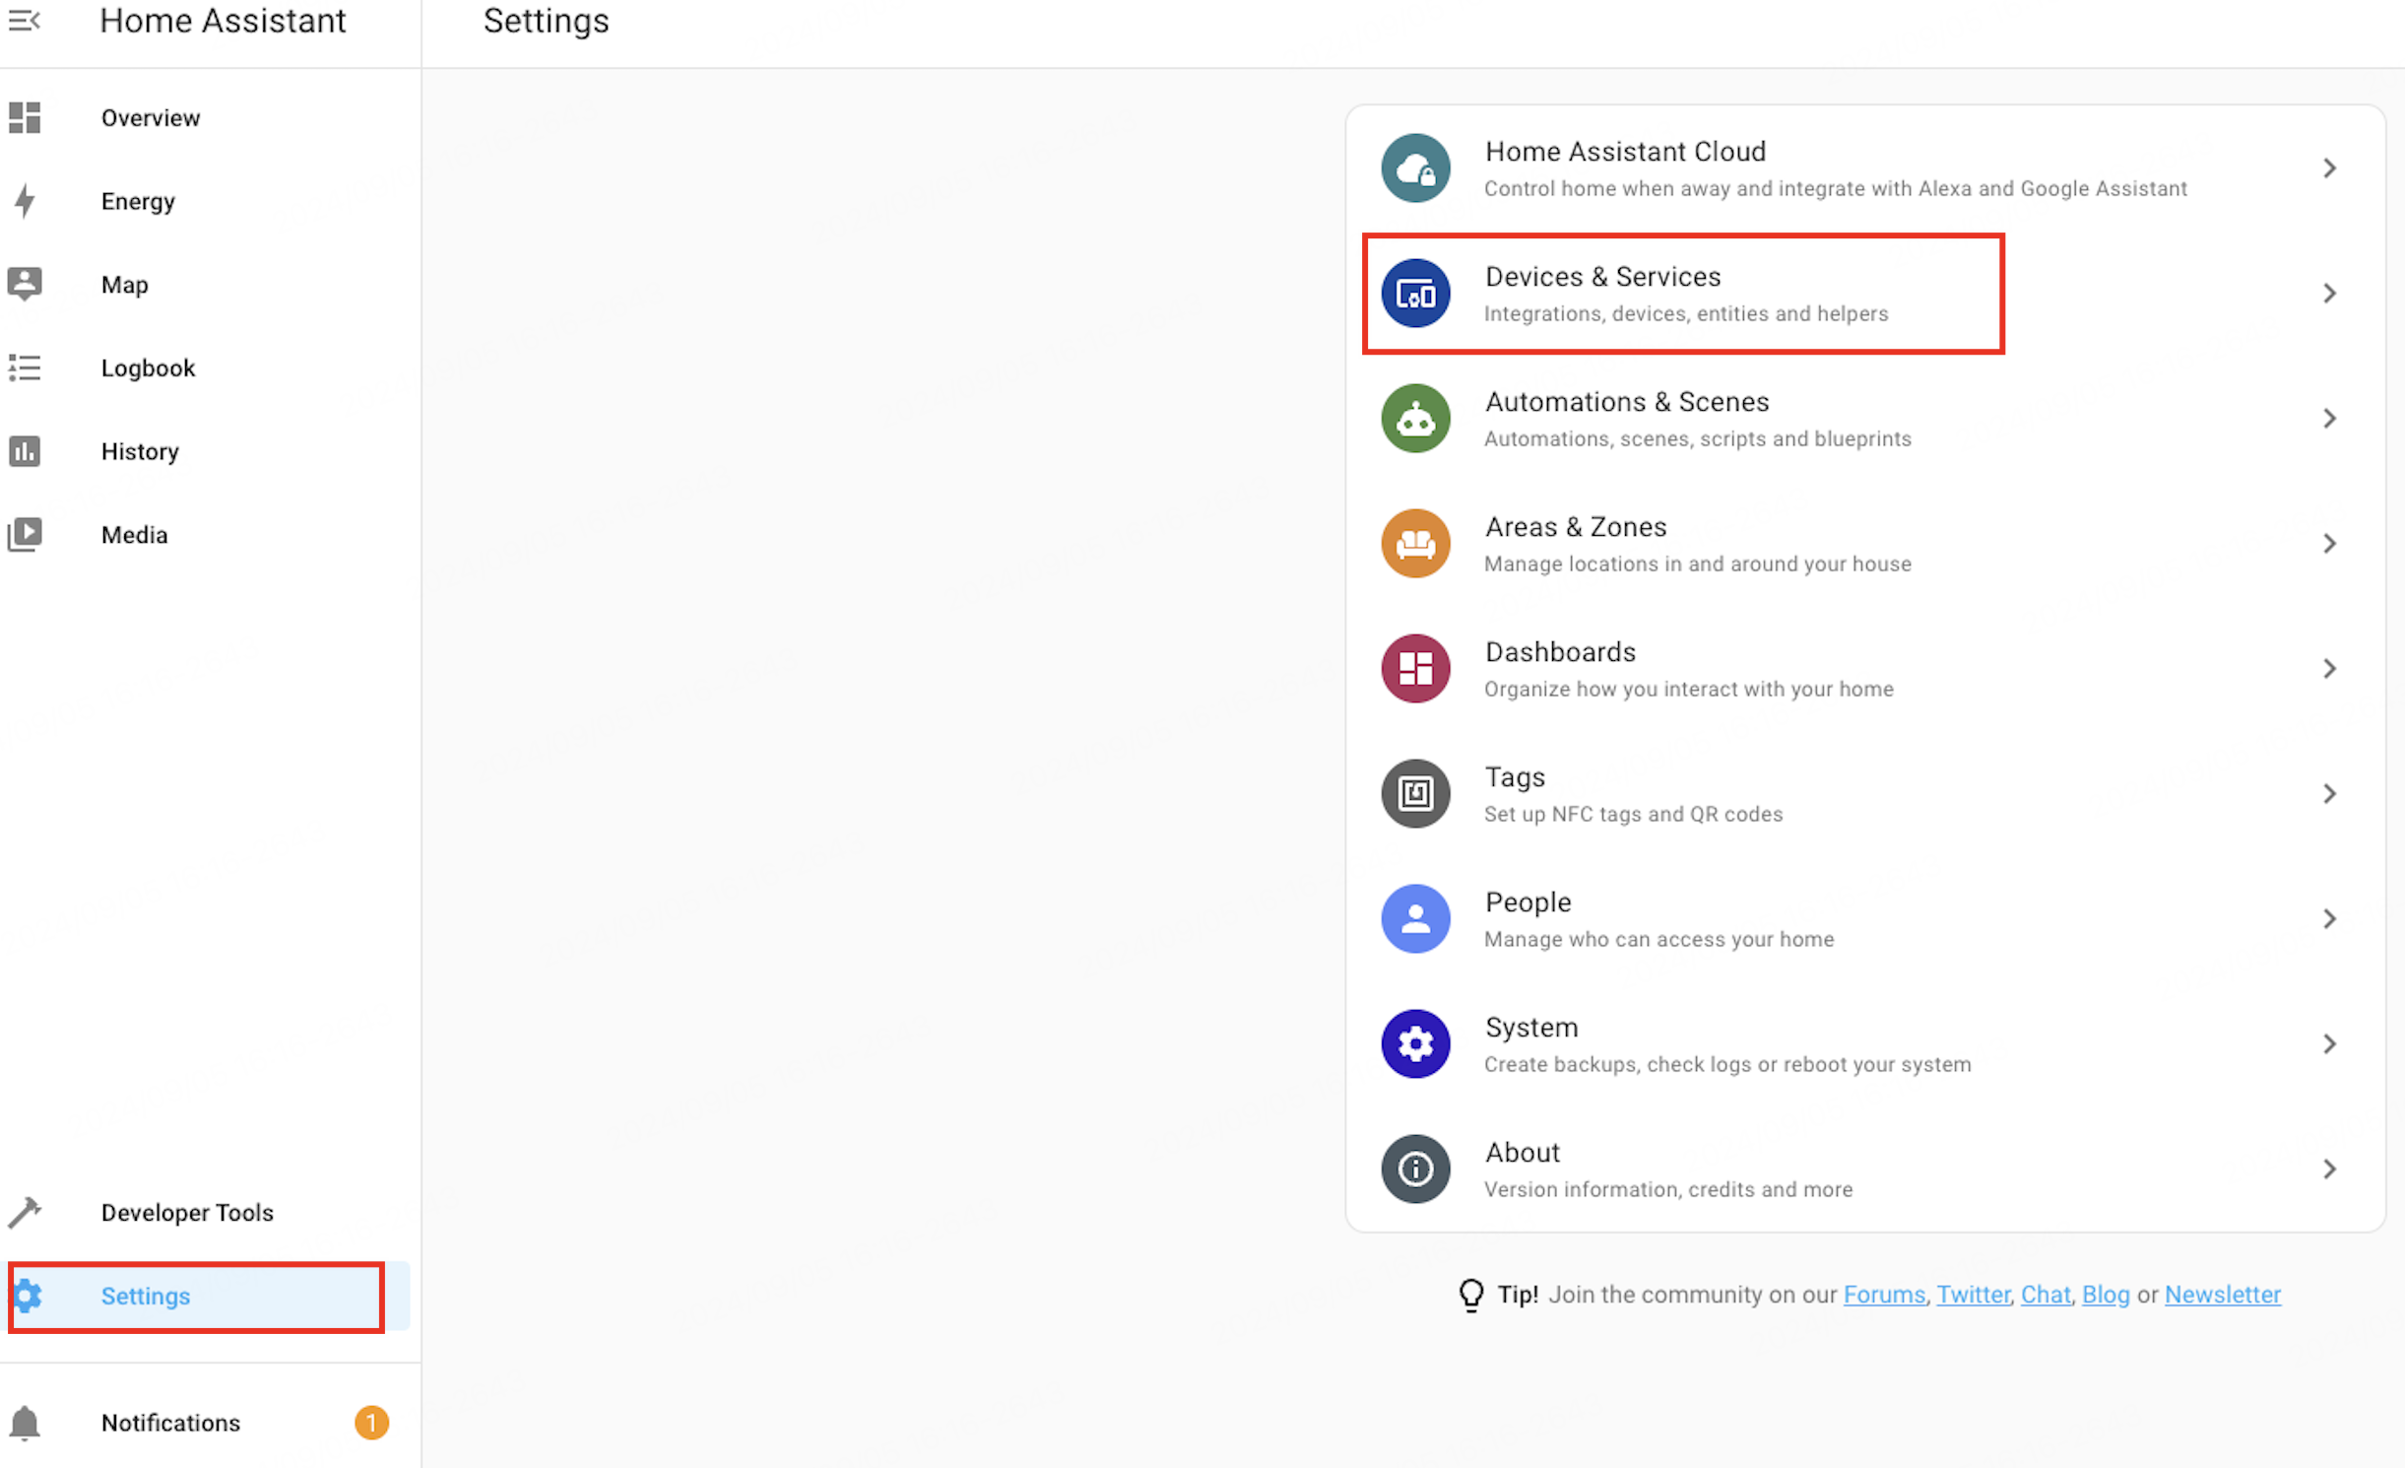The width and height of the screenshot is (2405, 1468).
Task: Click the Notifications bell icon
Action: click(25, 1424)
